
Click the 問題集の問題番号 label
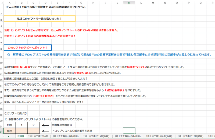click(62, 125)
